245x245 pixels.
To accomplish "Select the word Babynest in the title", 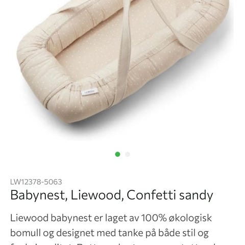I will 37,195.
